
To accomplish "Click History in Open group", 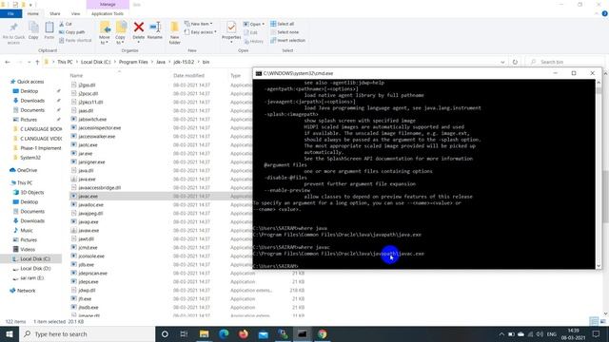I will pos(254,41).
